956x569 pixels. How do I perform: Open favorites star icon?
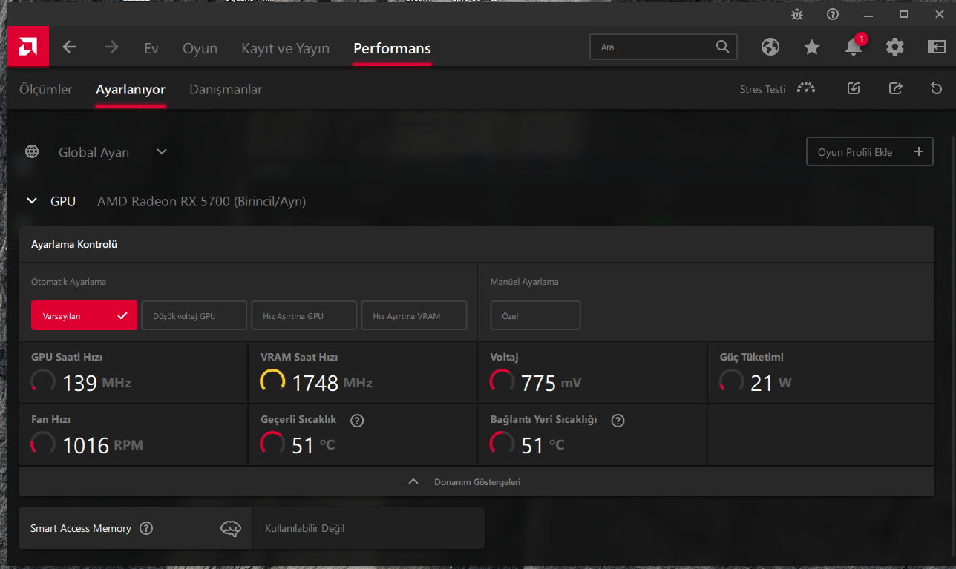[812, 47]
